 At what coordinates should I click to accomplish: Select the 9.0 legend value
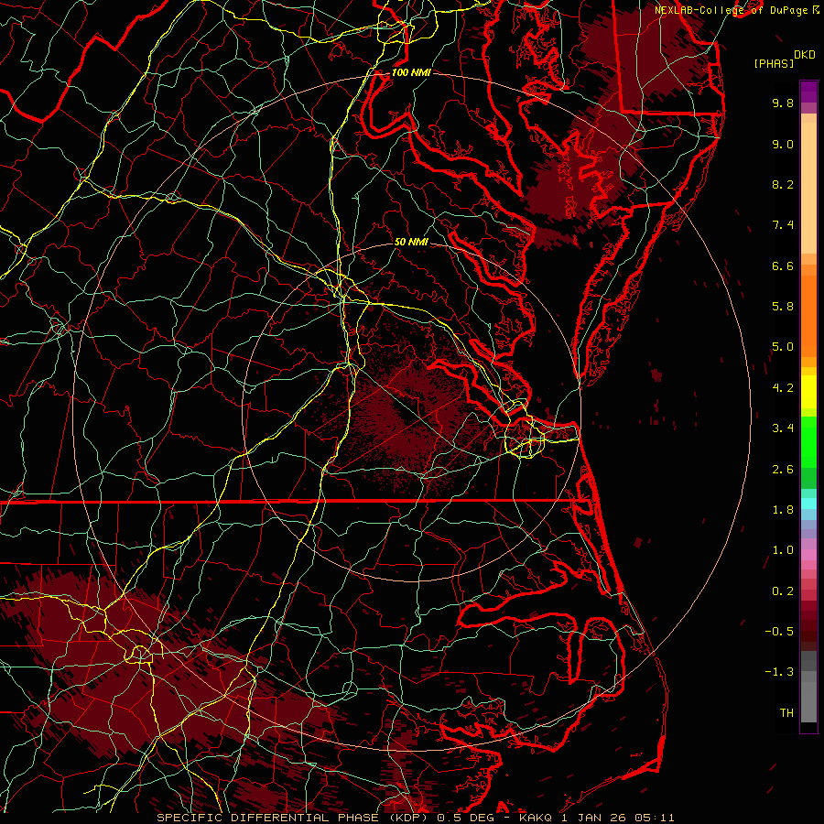click(783, 144)
